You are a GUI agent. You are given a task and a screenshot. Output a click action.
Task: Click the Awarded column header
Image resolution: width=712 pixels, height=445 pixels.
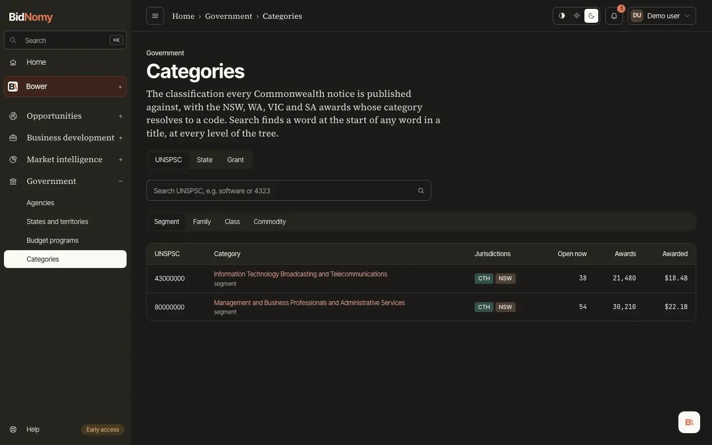click(675, 254)
